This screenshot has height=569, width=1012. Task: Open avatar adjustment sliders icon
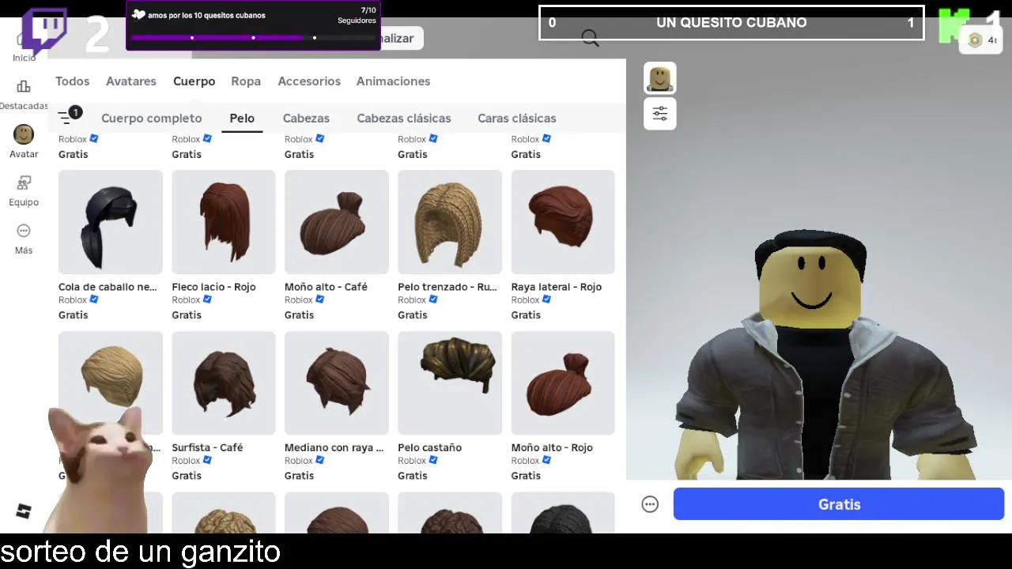point(660,114)
